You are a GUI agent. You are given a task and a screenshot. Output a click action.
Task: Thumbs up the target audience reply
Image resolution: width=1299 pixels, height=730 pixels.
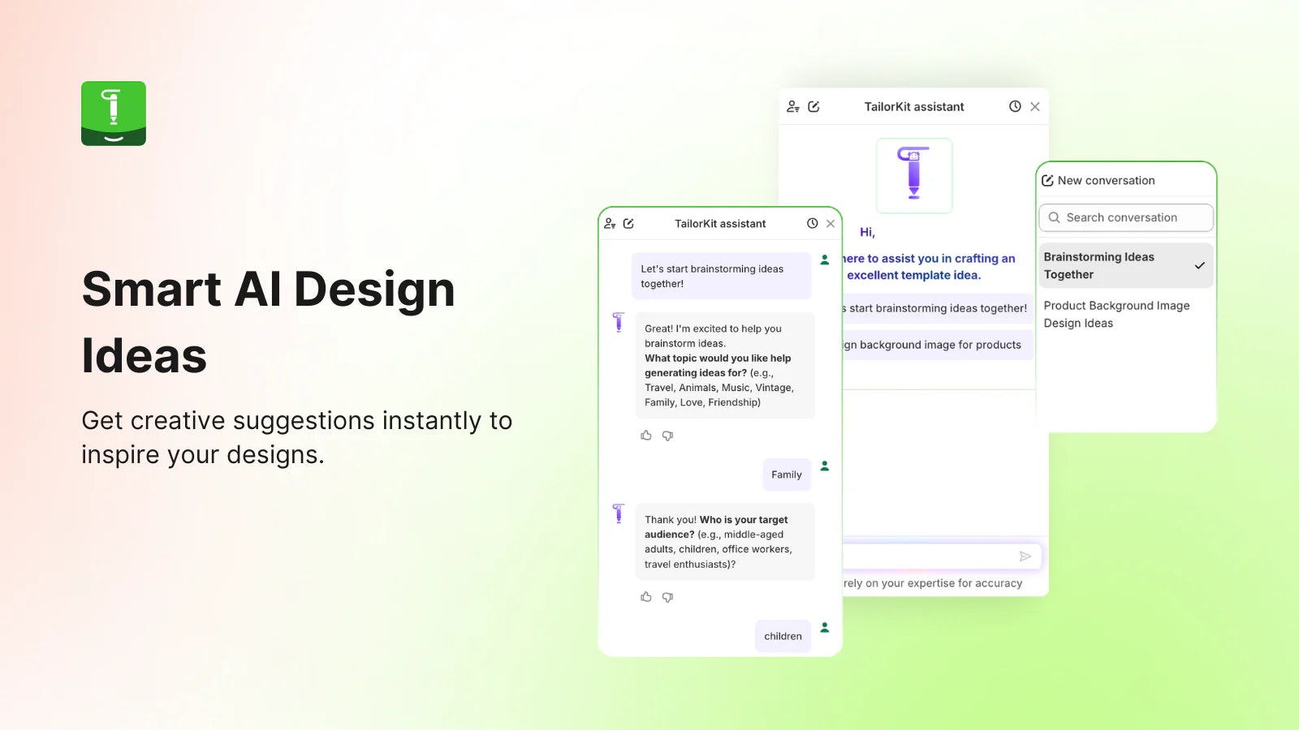click(646, 597)
